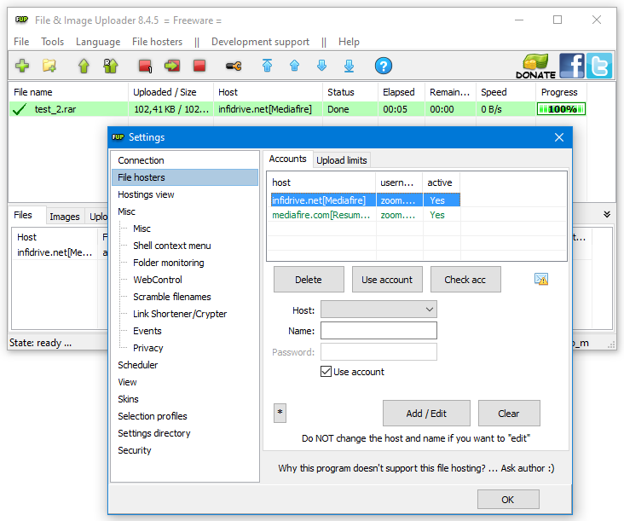The height and width of the screenshot is (521, 624).
Task: Click into the Name input field
Action: (378, 331)
